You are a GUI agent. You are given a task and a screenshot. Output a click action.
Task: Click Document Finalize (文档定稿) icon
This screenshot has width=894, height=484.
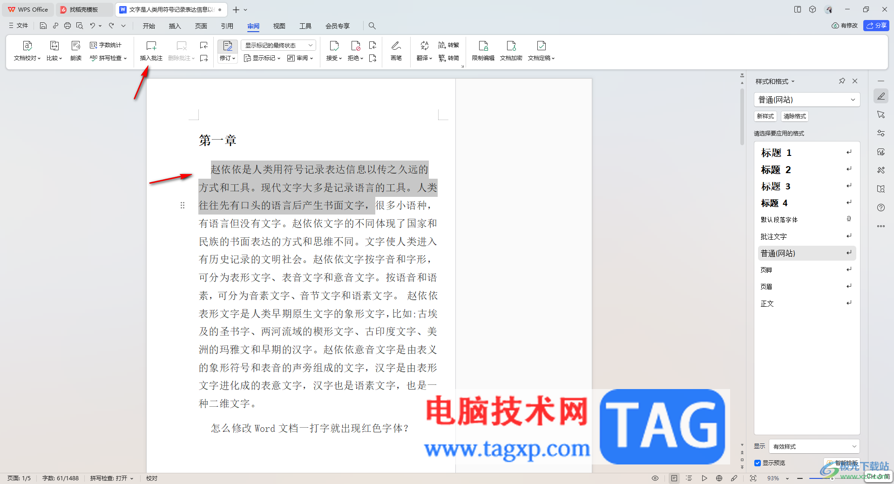[541, 46]
